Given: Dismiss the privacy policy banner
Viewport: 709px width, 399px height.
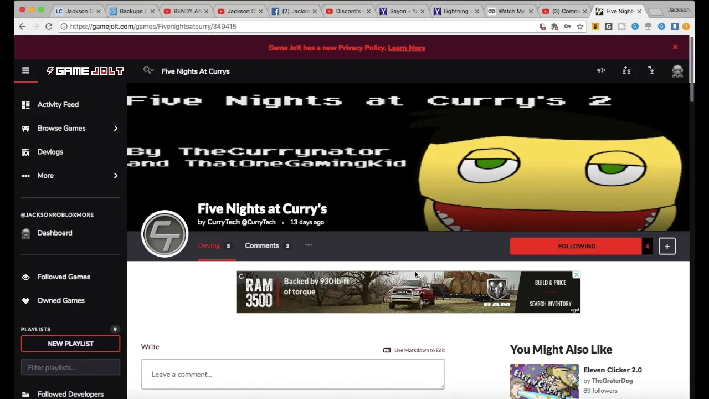Looking at the screenshot, I should (x=675, y=47).
